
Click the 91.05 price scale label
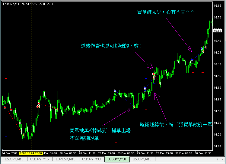tap(218, 146)
